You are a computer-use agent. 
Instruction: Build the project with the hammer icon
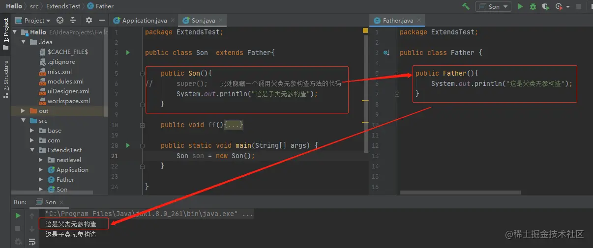[x=466, y=6]
